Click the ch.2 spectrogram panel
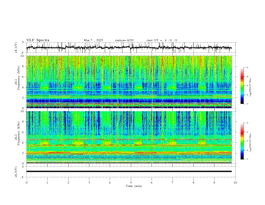Viewport: 265px width, 205px height. pos(129,137)
